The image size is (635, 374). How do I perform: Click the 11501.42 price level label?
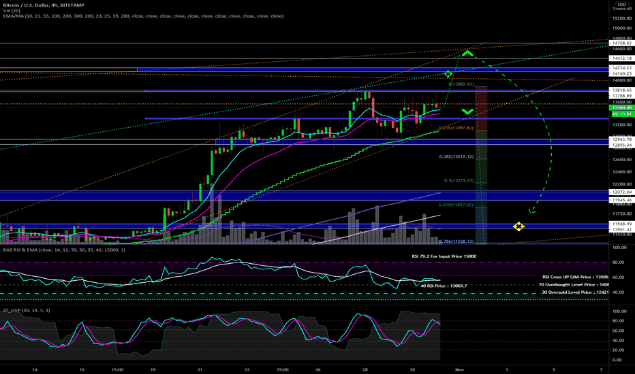coord(622,229)
